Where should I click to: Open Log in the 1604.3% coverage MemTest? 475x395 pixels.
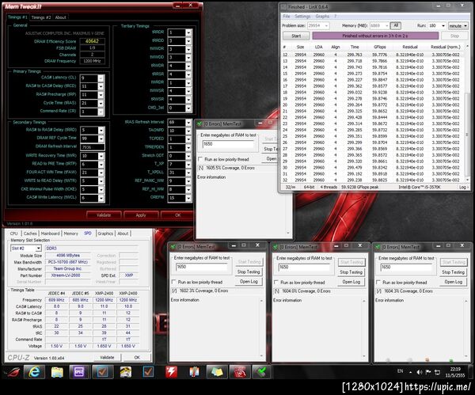pos(453,282)
